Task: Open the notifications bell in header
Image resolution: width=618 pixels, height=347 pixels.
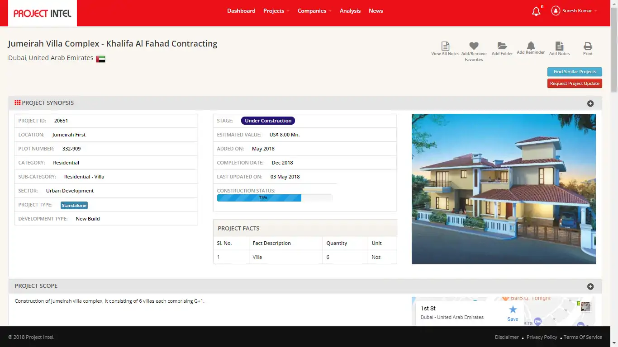Action: [x=536, y=11]
